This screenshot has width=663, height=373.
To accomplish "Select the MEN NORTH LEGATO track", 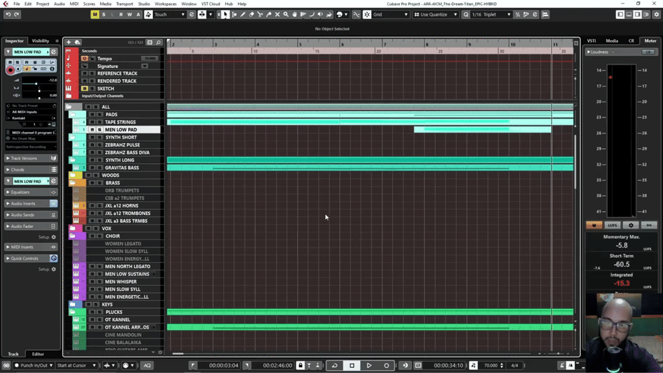I will [x=128, y=266].
